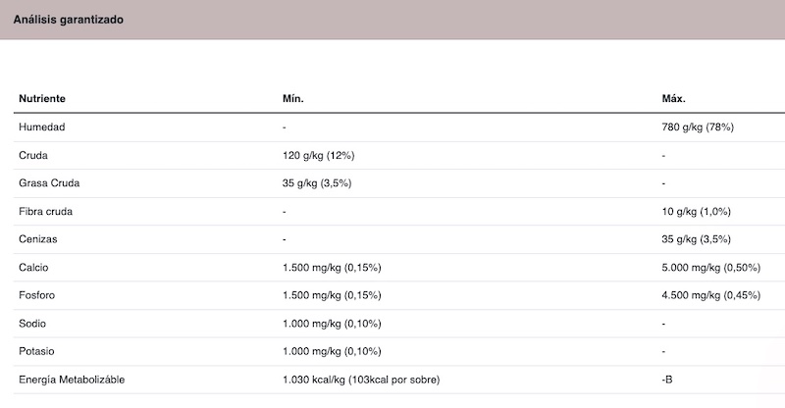The width and height of the screenshot is (785, 408).
Task: Click the Análisis garantizado header bar
Action: (392, 20)
